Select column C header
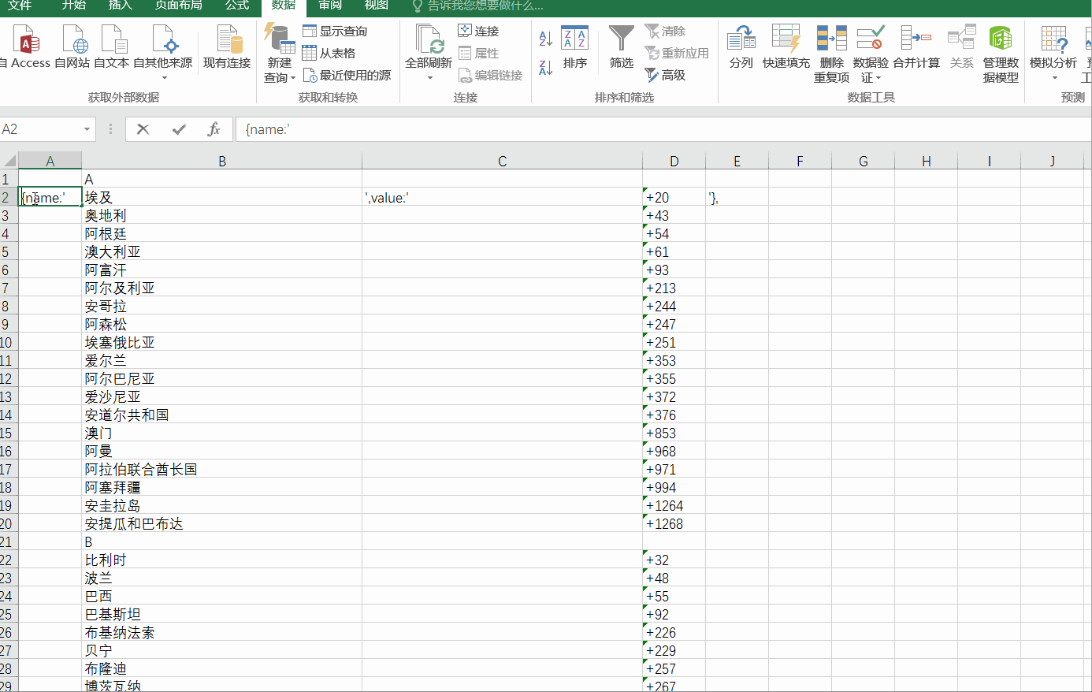This screenshot has height=692, width=1092. coord(503,161)
